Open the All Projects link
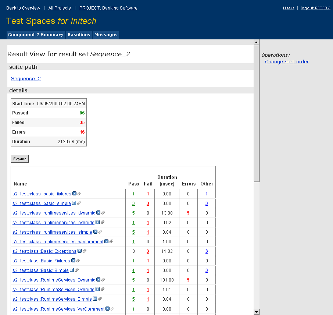The height and width of the screenshot is (315, 333). click(x=60, y=8)
